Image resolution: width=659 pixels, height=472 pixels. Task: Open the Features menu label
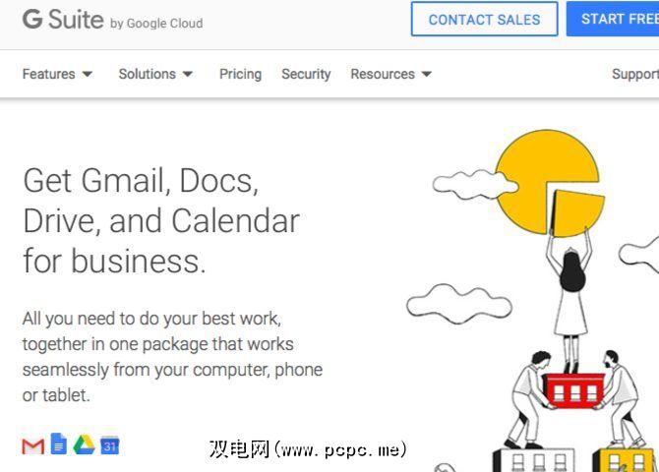(x=49, y=74)
